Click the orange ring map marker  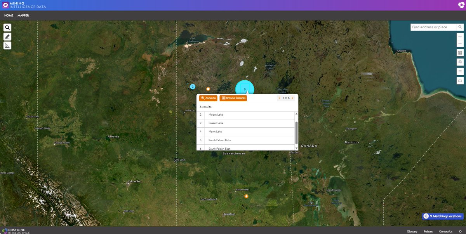coord(208,89)
